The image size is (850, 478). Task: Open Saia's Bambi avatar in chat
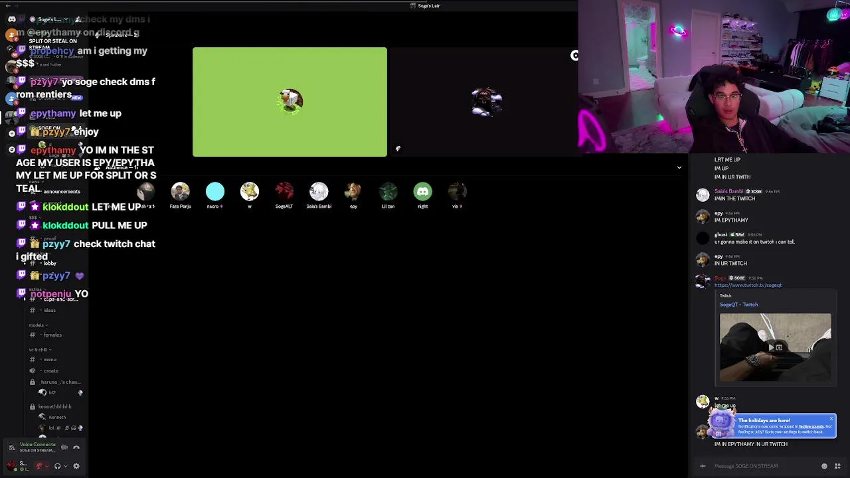point(703,195)
